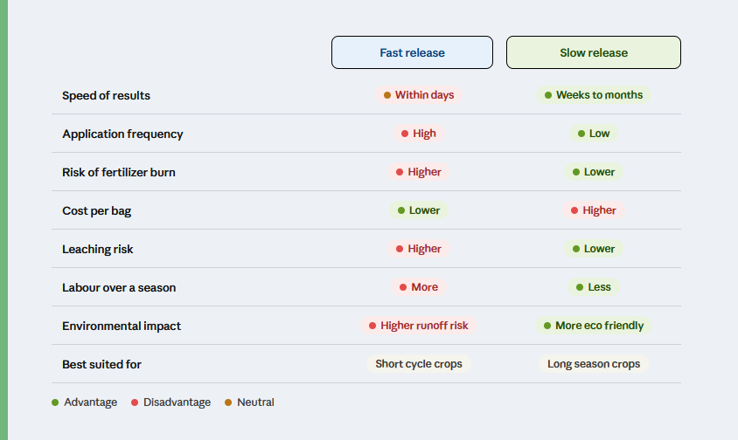Click orange Neutral legend dot

228,402
